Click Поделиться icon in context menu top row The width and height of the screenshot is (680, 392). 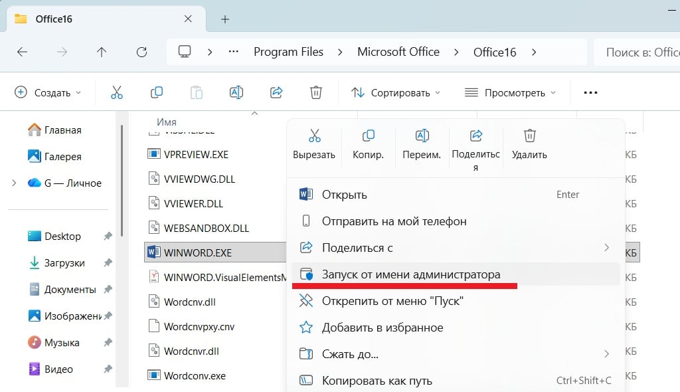[475, 136]
